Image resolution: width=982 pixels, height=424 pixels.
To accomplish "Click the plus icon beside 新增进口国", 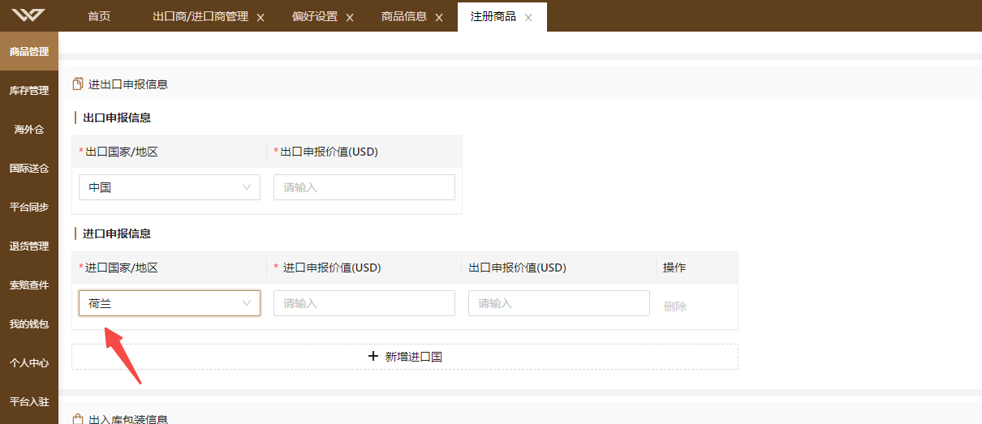I will pos(373,356).
